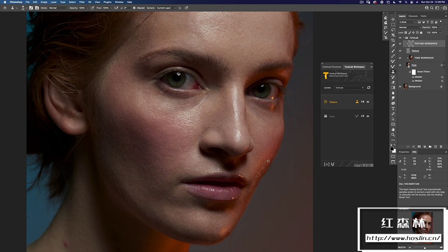Delete layer using the trash icon
The image size is (448, 252).
441,146
